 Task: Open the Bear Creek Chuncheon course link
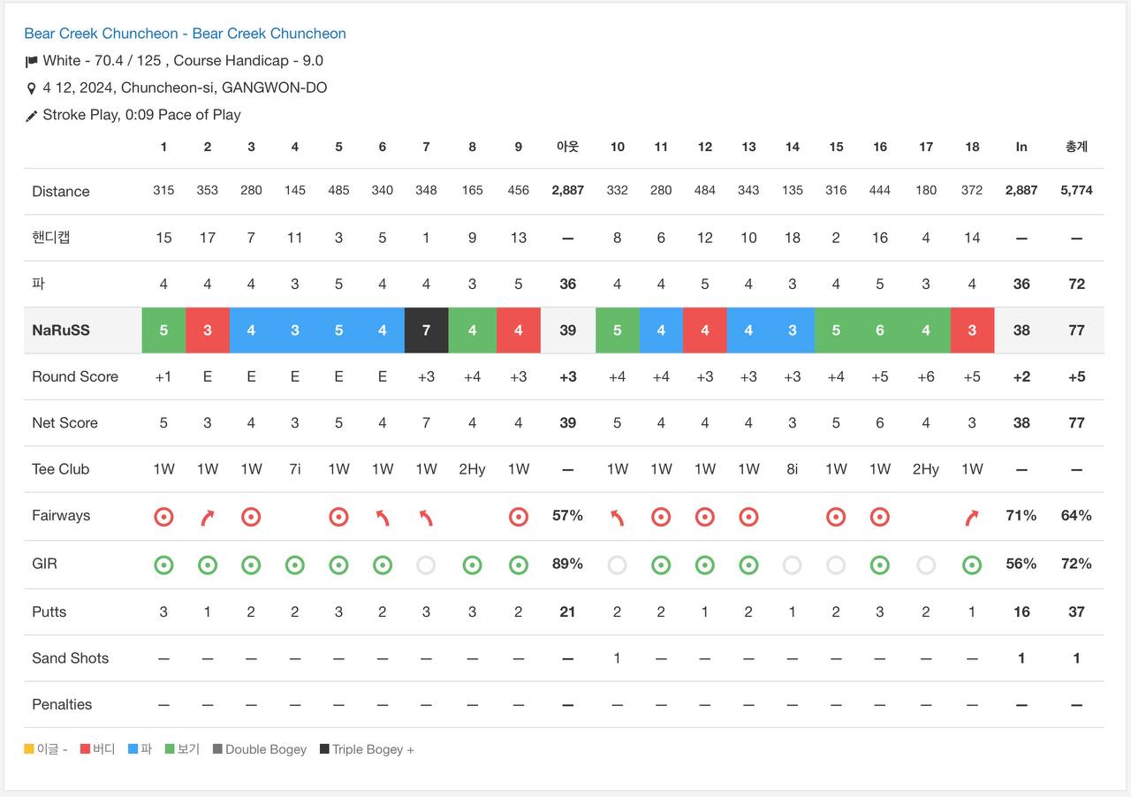185,34
